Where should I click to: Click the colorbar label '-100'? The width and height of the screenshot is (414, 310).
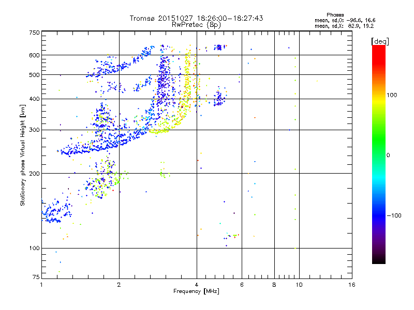(394, 215)
